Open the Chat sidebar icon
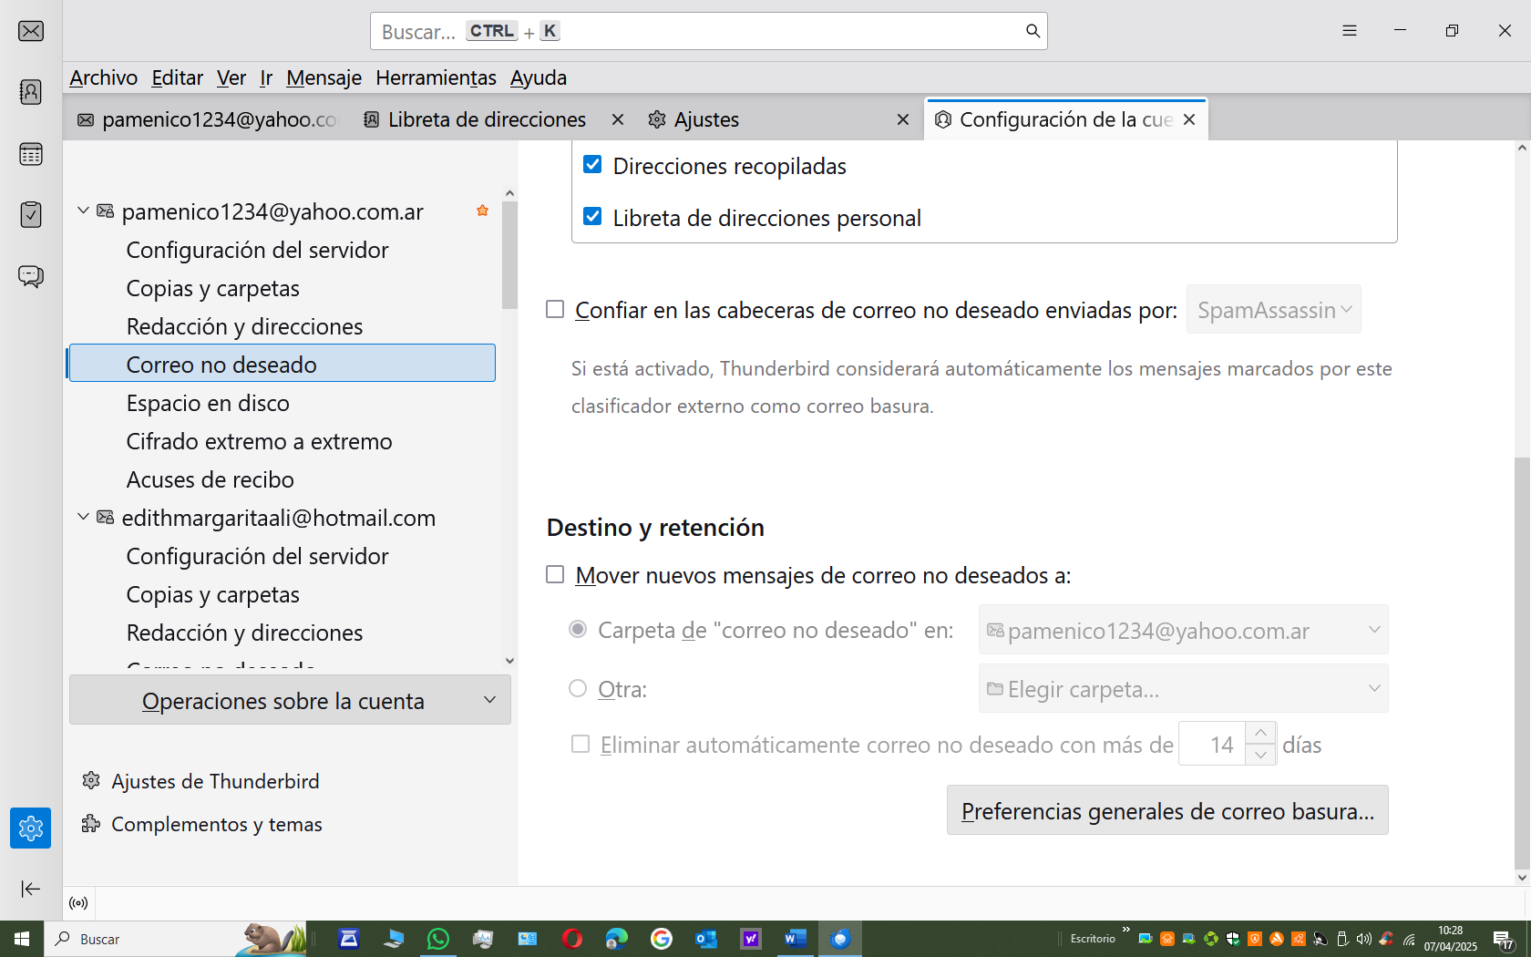This screenshot has height=957, width=1531. pos(31,276)
